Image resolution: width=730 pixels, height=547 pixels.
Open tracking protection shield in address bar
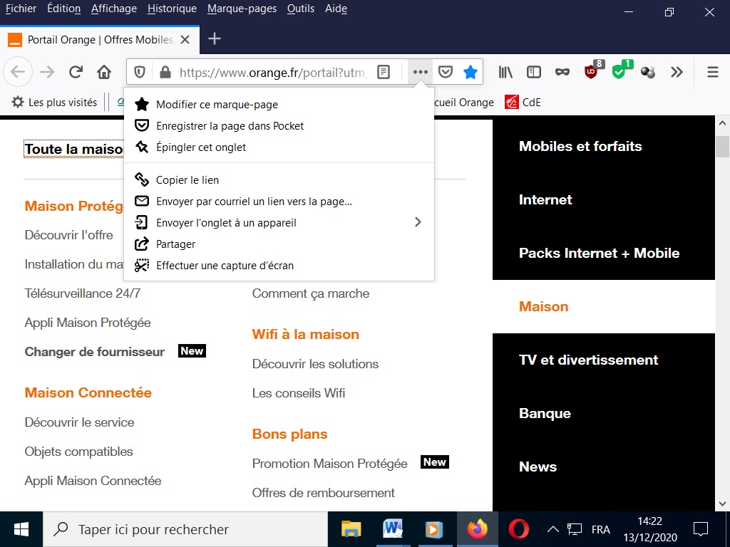(x=140, y=72)
